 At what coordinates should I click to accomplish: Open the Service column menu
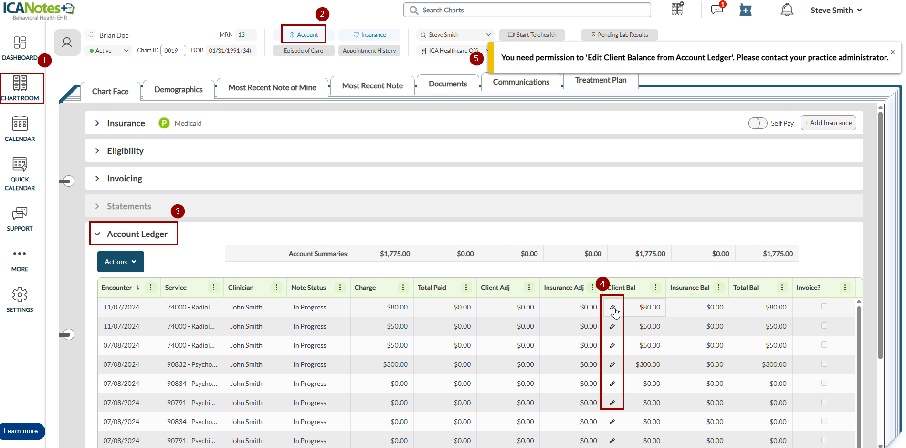(x=214, y=288)
